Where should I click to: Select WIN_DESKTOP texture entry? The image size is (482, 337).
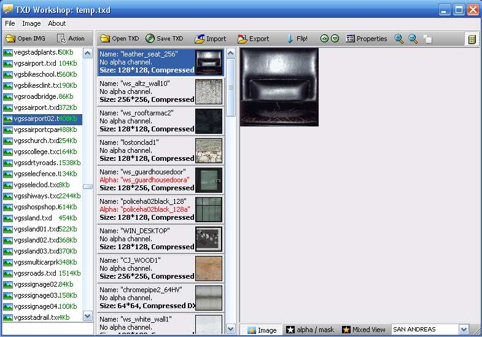tap(160, 239)
